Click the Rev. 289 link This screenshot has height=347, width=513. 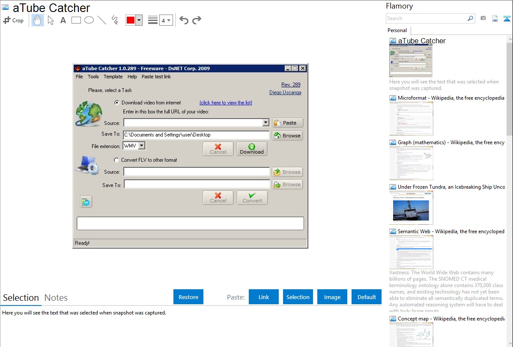(291, 85)
